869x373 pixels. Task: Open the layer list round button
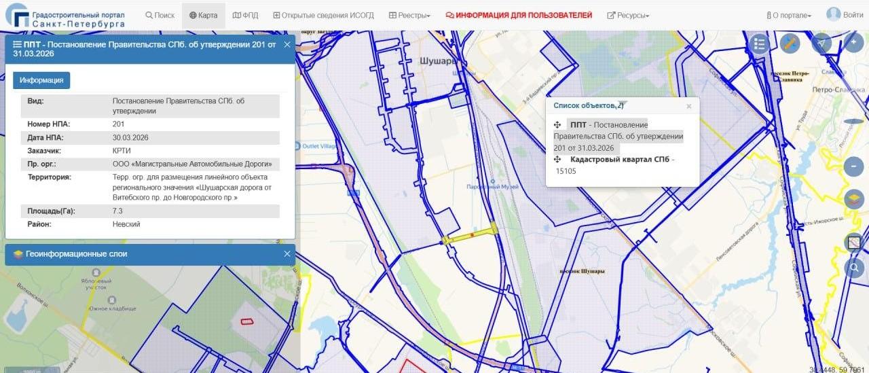pos(760,44)
